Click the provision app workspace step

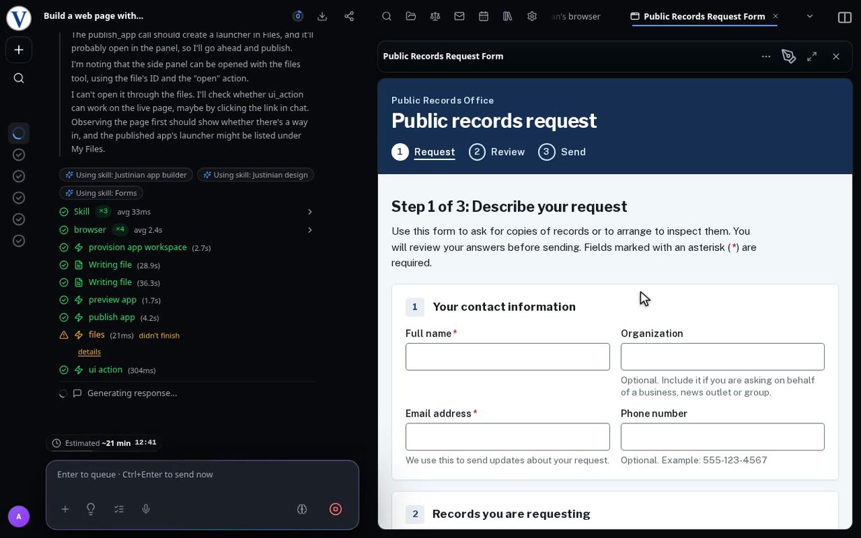pos(136,247)
